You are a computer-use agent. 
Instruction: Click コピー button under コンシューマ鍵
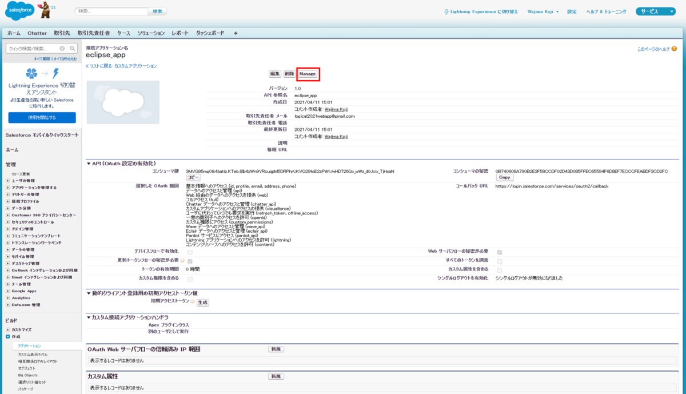pyautogui.click(x=193, y=178)
